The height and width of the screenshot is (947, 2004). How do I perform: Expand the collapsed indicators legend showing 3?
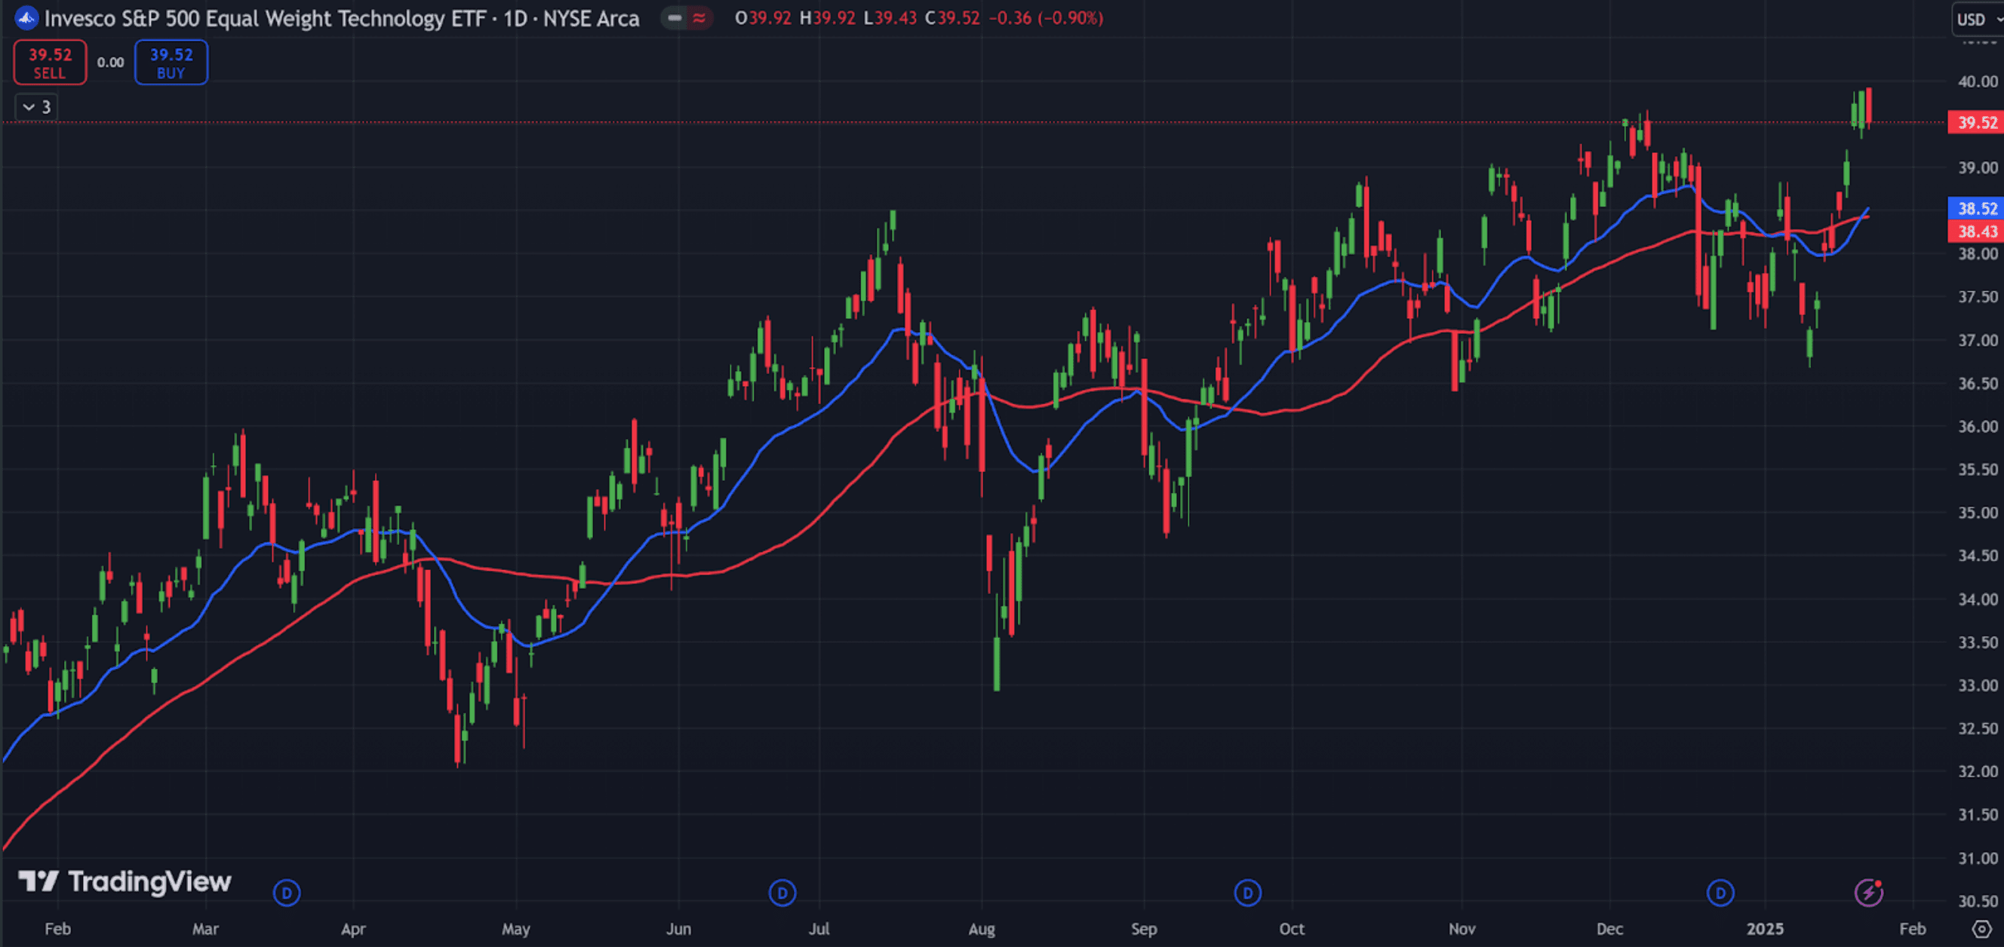pos(36,106)
